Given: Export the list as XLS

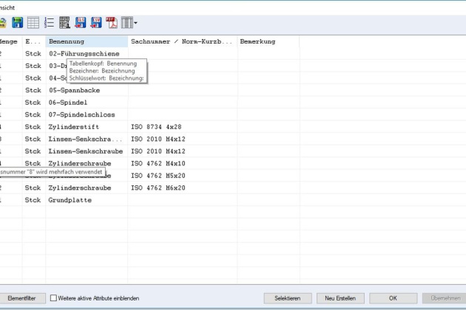Looking at the screenshot, I should [x=81, y=24].
